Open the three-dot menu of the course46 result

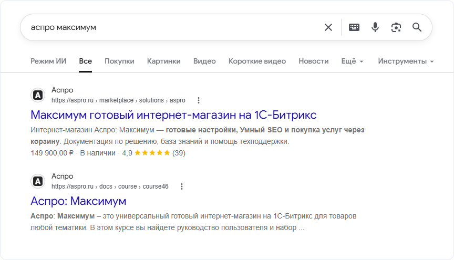(182, 186)
